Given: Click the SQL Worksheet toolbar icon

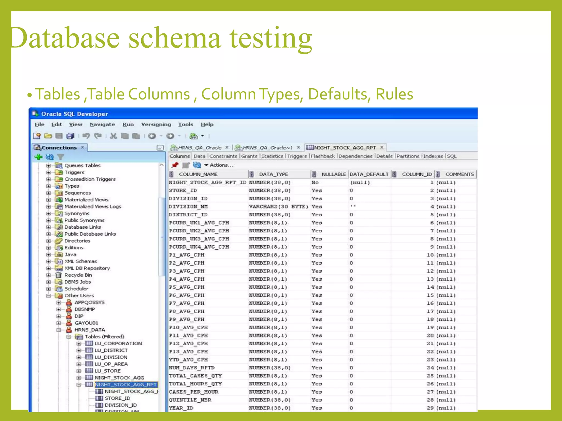Looking at the screenshot, I should (x=194, y=136).
